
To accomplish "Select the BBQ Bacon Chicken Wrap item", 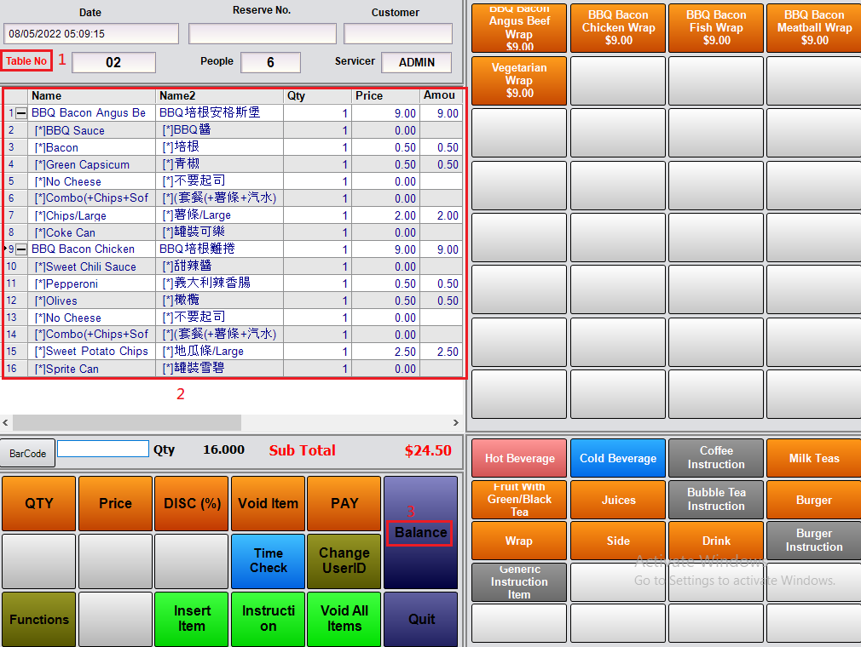I will pyautogui.click(x=618, y=28).
